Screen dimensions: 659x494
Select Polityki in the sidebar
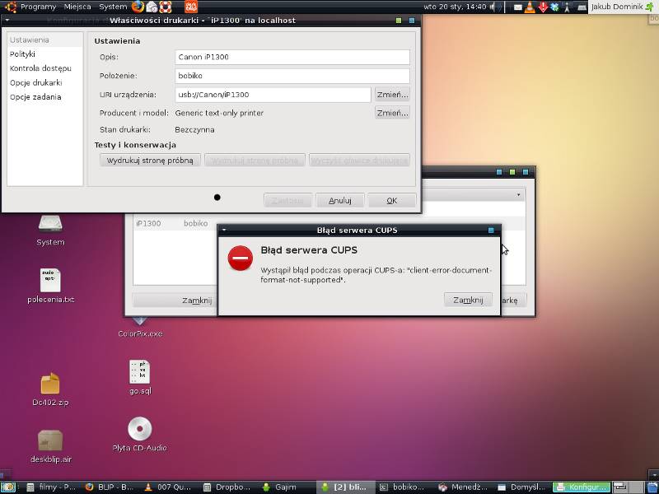coord(22,54)
